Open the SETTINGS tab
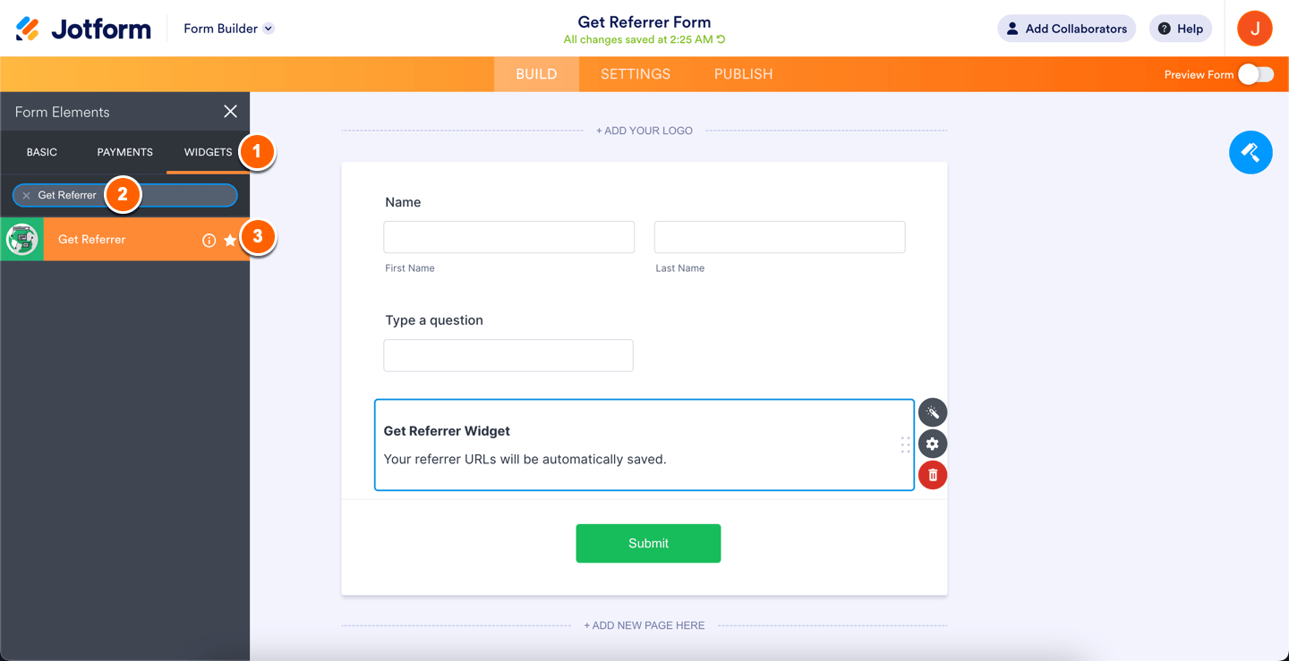The width and height of the screenshot is (1289, 661). [635, 74]
